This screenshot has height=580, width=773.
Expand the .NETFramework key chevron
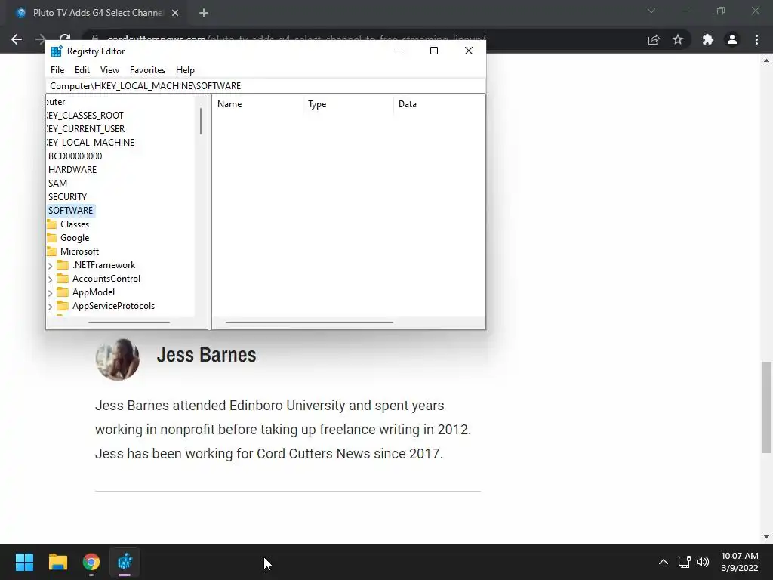[51, 266]
